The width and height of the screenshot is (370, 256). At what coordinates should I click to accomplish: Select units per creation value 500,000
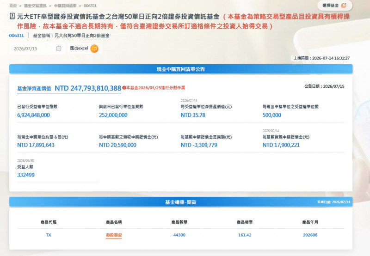(272, 115)
